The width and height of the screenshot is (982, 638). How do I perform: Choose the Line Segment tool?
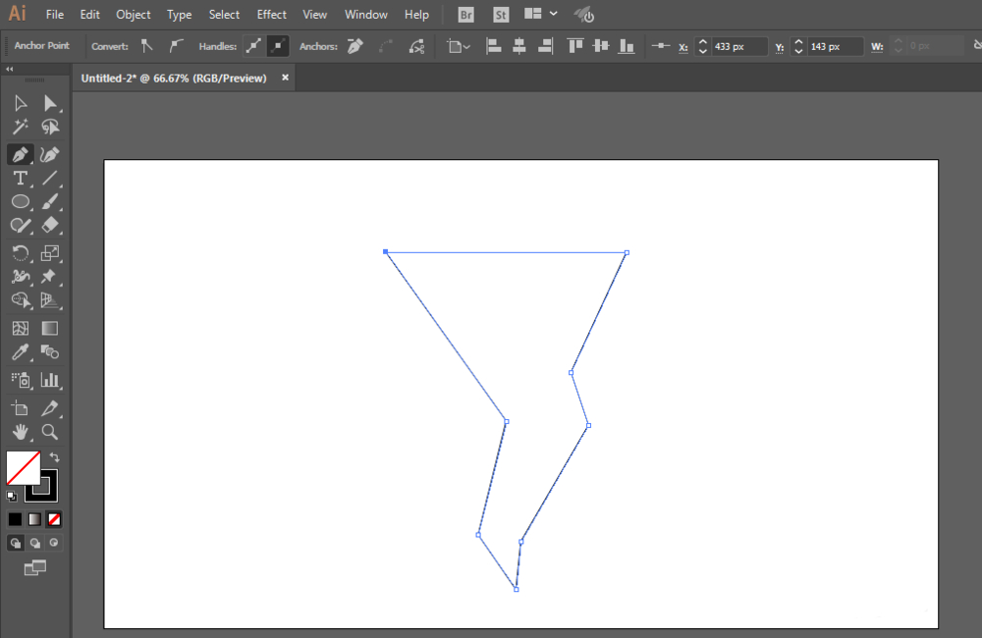[49, 179]
